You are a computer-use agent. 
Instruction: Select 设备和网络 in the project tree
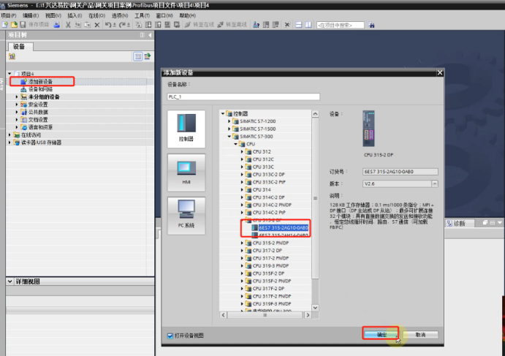pyautogui.click(x=40, y=89)
